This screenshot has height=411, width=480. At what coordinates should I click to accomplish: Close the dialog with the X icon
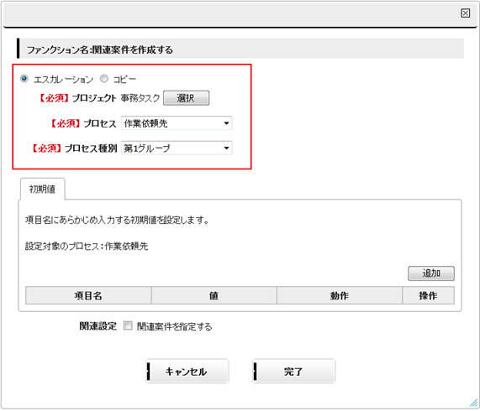466,13
